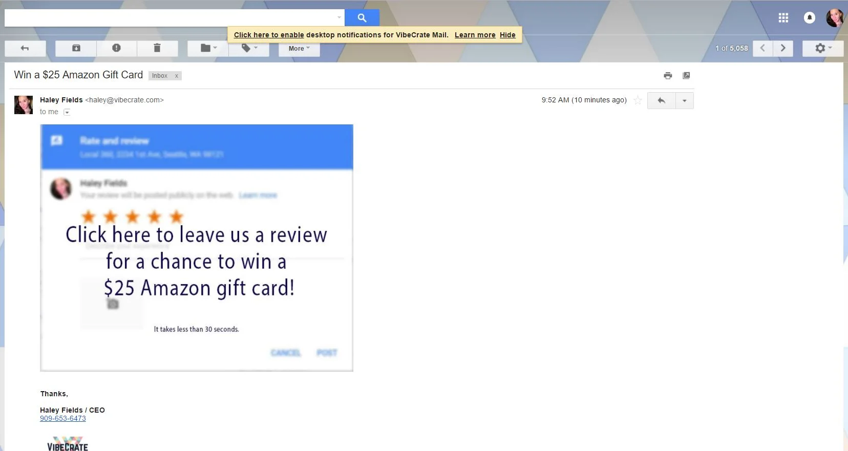Go to older email arrow
848x451 pixels.
click(x=783, y=48)
